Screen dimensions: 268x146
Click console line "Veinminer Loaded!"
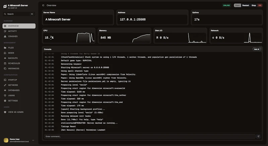point(83,130)
